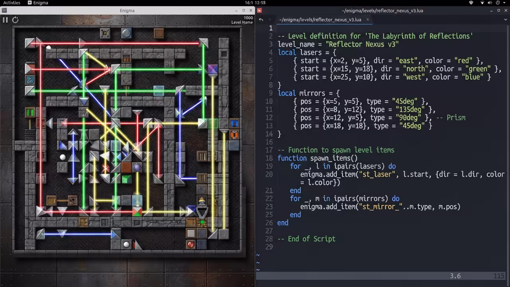Toggle the green switch block on left side
Viewport: 510px width, 287px height.
click(x=30, y=113)
